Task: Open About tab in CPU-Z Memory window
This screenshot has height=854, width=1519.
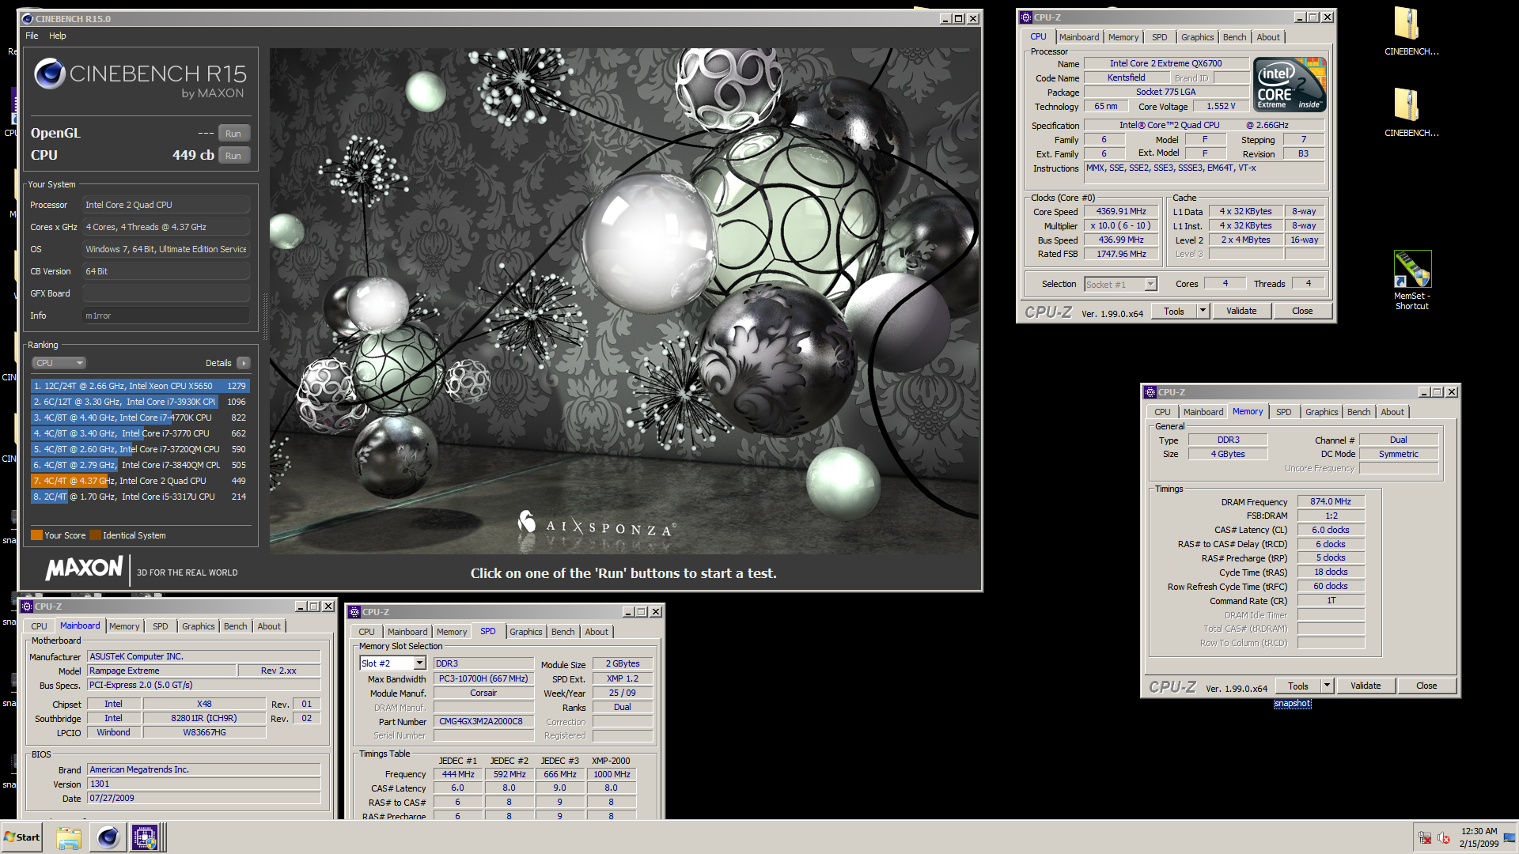Action: 1392,412
